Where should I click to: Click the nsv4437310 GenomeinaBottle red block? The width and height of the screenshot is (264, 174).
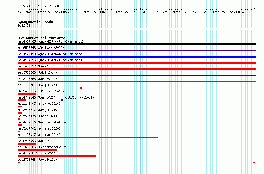click(x=20, y=125)
